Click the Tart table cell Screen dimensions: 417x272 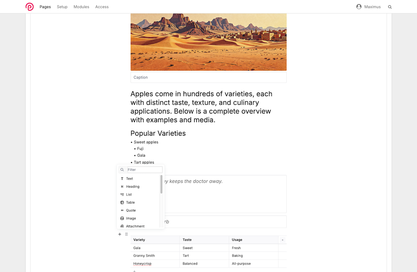(x=204, y=256)
